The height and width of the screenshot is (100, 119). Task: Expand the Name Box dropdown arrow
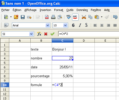tap(31, 34)
